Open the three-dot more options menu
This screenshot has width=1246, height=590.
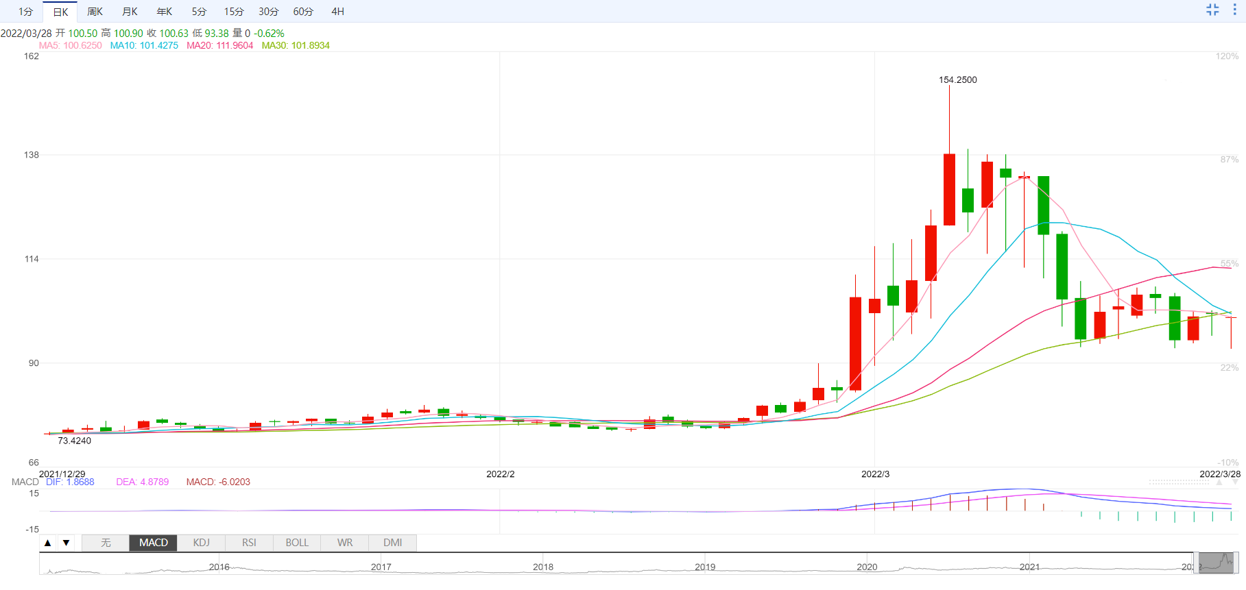coord(1234,10)
